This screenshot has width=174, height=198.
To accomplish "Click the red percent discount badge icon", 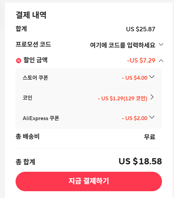I will (x=19, y=60).
